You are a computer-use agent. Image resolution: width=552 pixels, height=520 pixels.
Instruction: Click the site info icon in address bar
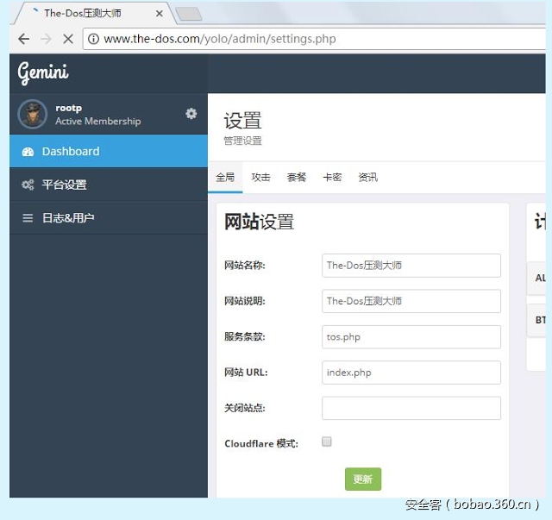(93, 39)
